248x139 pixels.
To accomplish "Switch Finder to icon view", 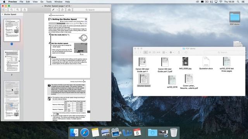I will point(146,53).
